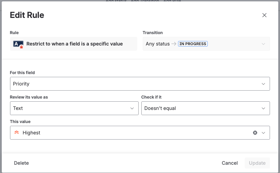280x173 pixels.
Task: Expand the This value chevron
Action: (x=263, y=133)
